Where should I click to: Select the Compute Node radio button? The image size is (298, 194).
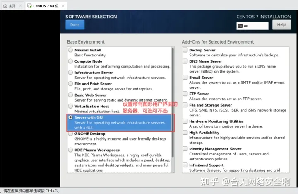click(x=70, y=61)
